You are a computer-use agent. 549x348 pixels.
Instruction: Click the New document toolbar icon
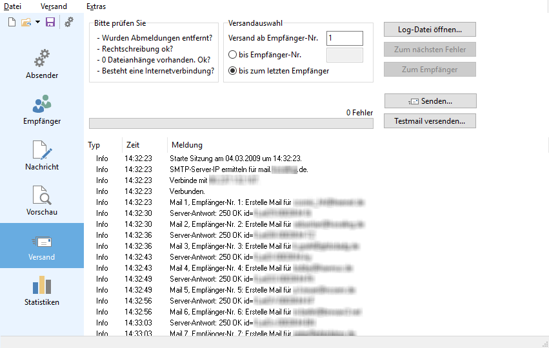[x=12, y=23]
